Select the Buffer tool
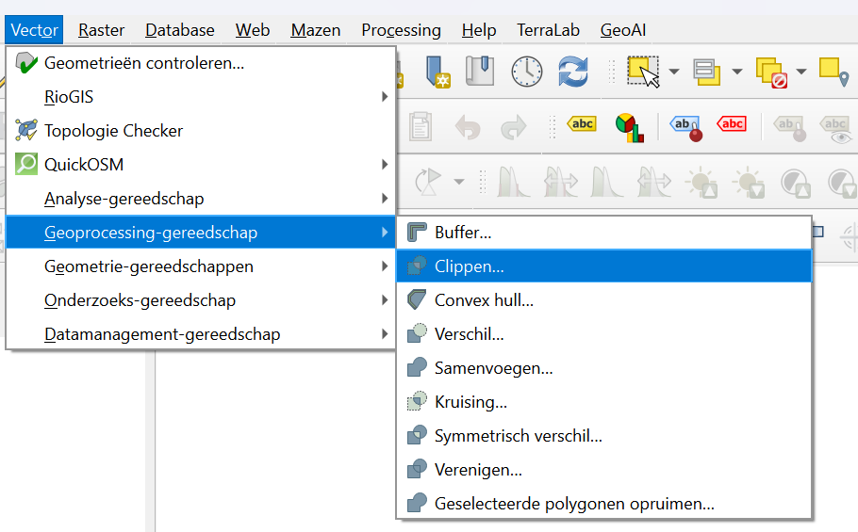 pyautogui.click(x=603, y=233)
